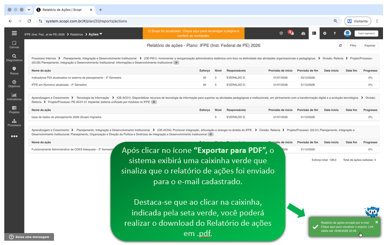Image resolution: width=389 pixels, height=245 pixels.
Task: Close the green email notification toast
Action: (x=377, y=222)
